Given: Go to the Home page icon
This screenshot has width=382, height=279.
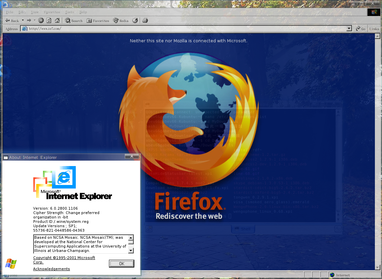Looking at the screenshot, I should click(x=57, y=20).
